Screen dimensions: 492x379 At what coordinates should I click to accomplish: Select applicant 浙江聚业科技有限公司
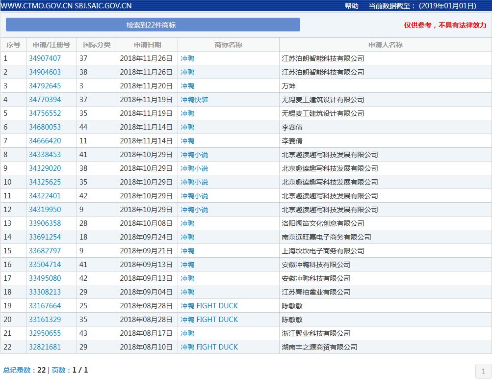pos(316,333)
